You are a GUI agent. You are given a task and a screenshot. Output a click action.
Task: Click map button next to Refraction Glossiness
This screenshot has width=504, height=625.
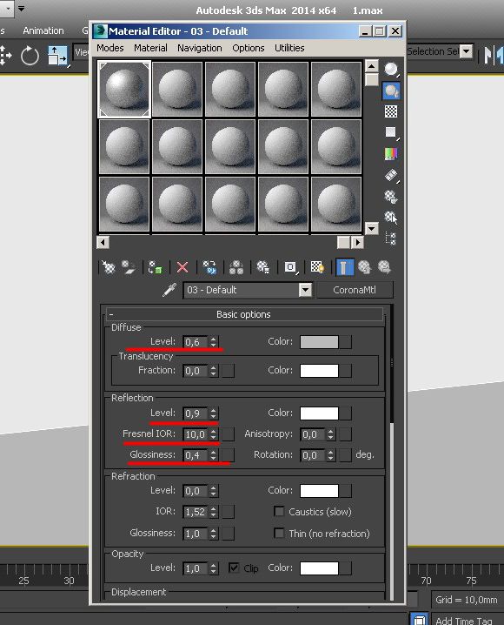[228, 534]
